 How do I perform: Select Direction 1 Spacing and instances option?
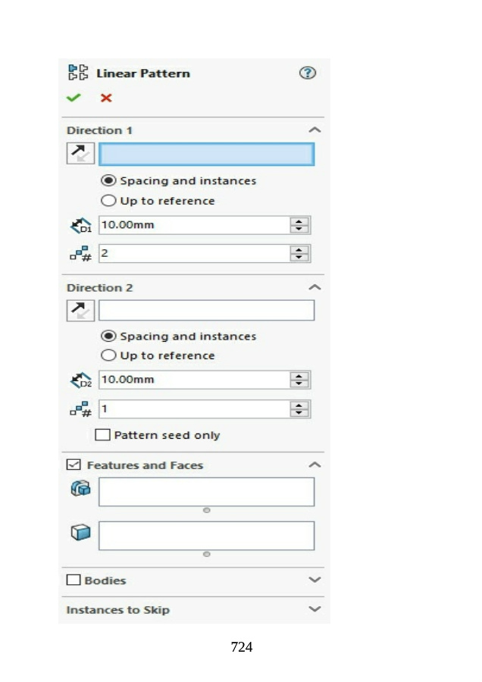[x=108, y=181]
